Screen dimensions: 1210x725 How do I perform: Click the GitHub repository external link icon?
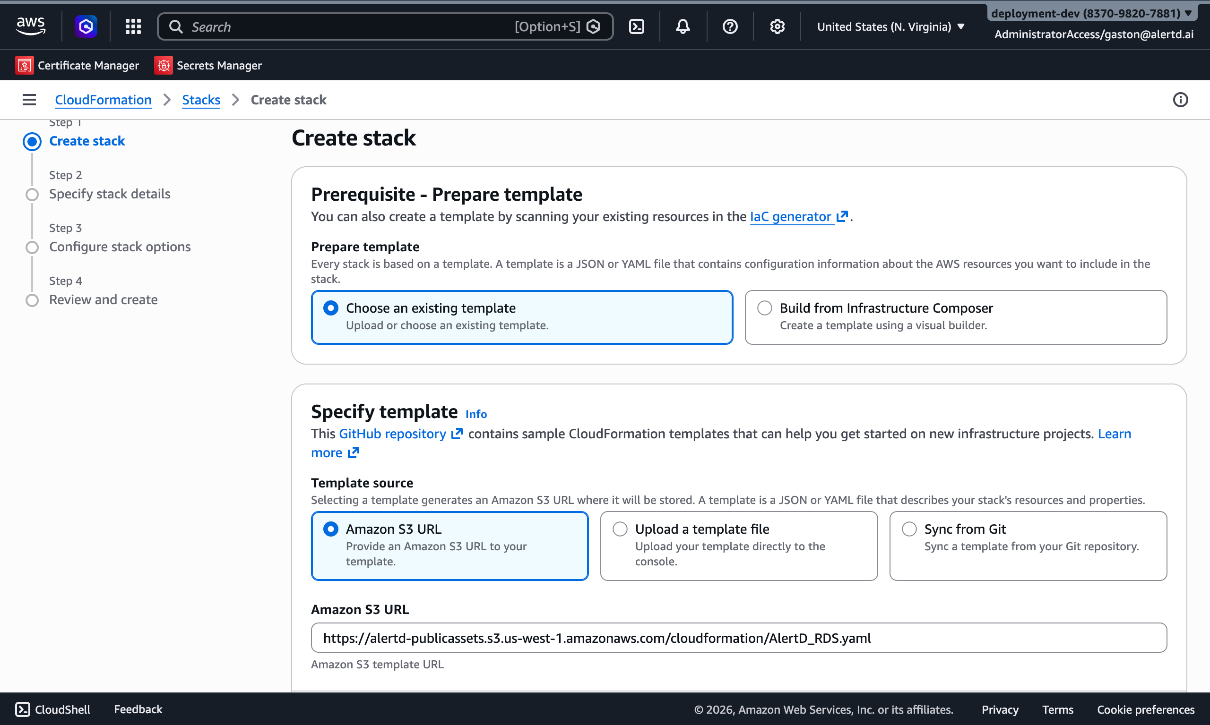coord(457,434)
